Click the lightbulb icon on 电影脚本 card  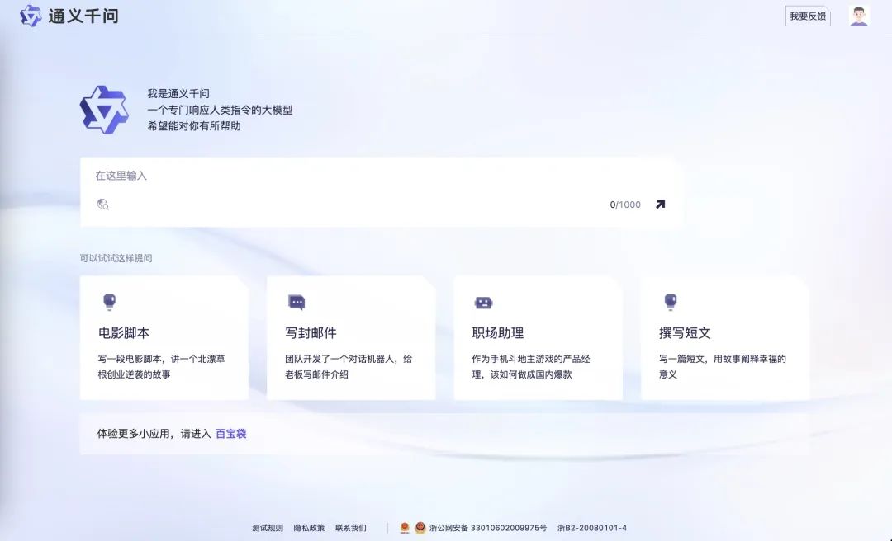(x=109, y=302)
